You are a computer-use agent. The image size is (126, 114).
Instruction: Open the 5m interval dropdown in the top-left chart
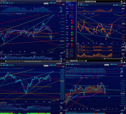click(x=13, y=3)
